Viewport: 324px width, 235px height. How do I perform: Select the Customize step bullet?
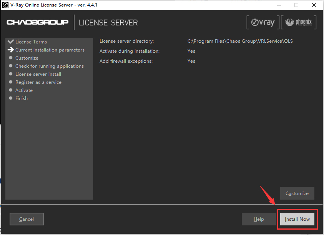11,58
